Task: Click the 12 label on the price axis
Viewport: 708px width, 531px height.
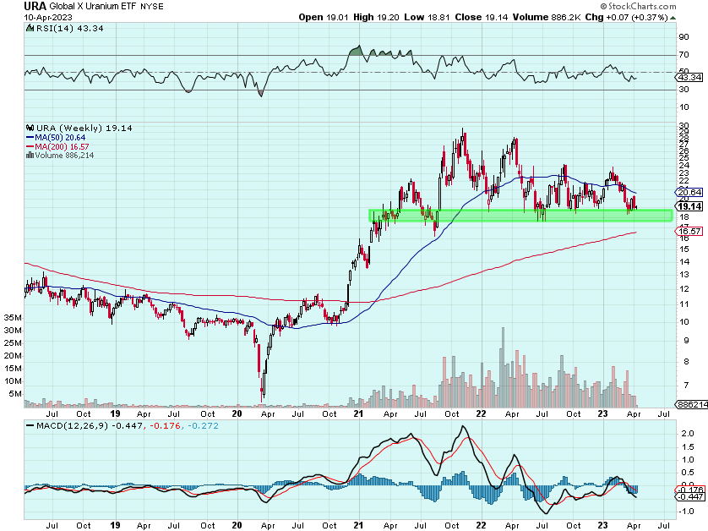Action: pyautogui.click(x=684, y=289)
